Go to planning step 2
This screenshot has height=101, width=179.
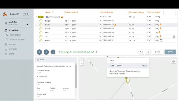click(x=46, y=52)
